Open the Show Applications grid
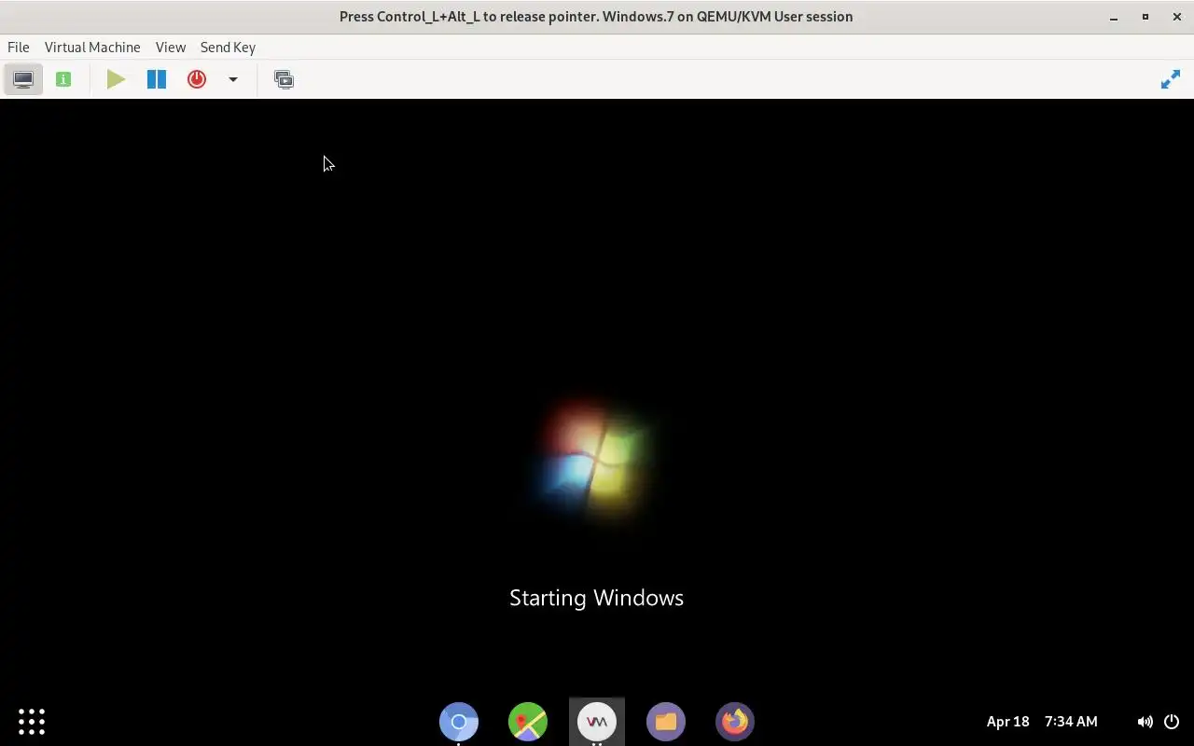Viewport: 1194px width, 746px height. pyautogui.click(x=32, y=721)
